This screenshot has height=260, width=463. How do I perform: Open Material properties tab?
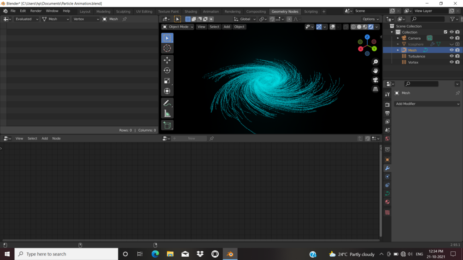(387, 202)
